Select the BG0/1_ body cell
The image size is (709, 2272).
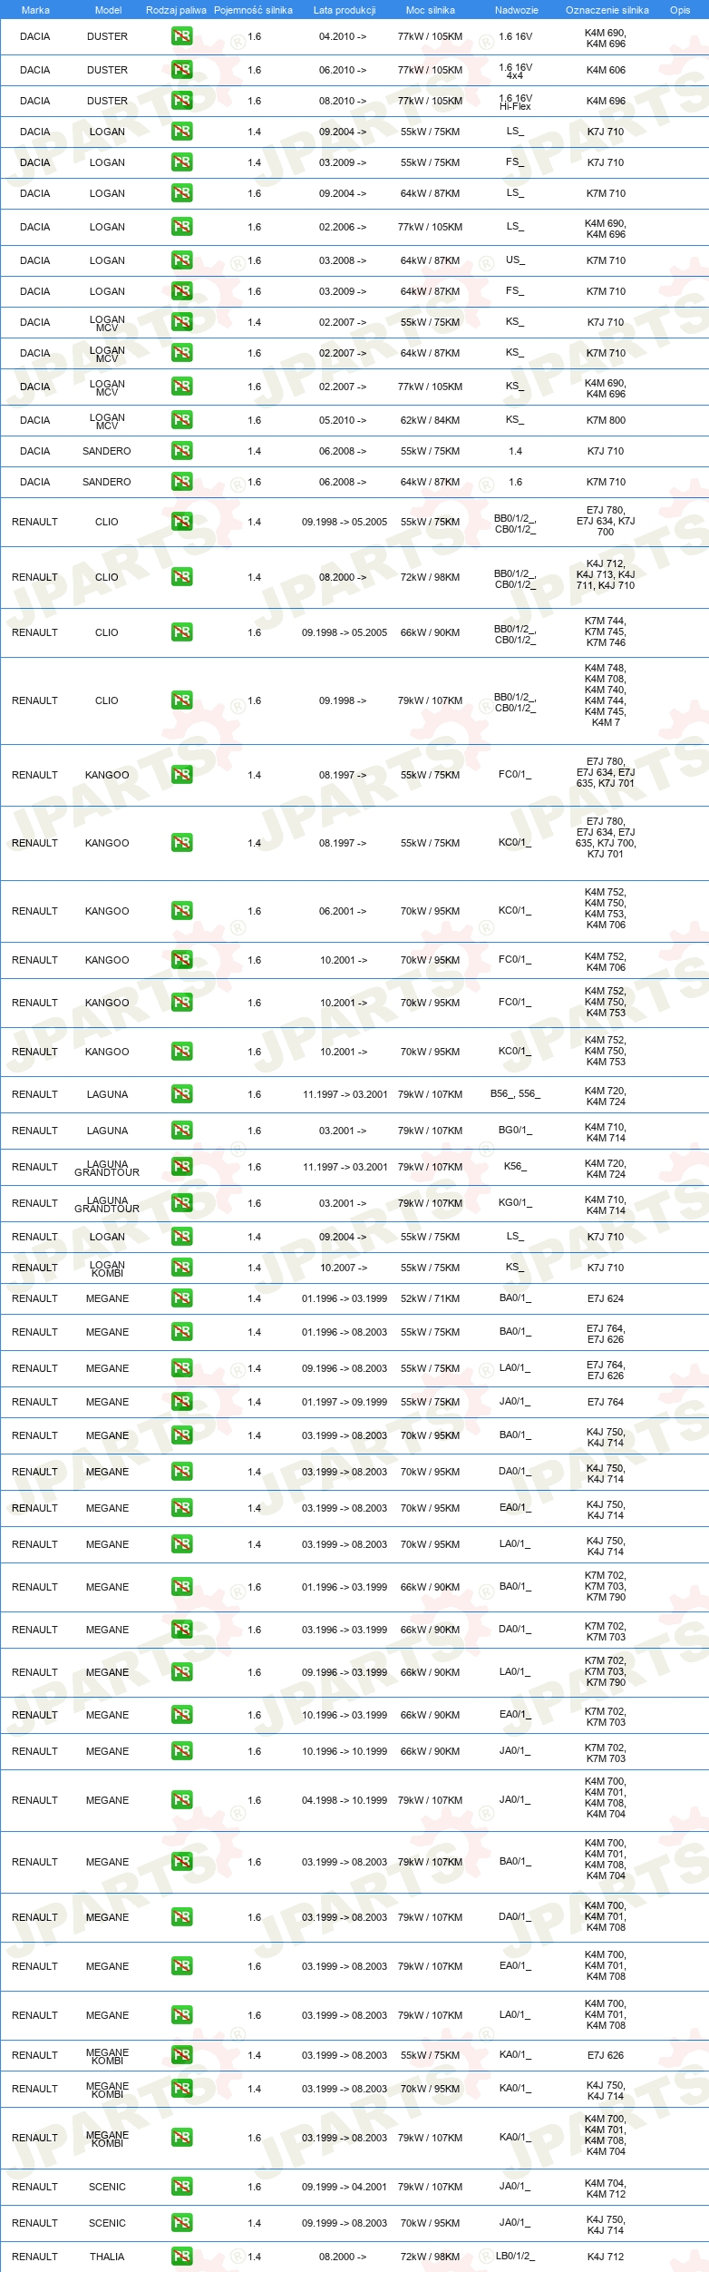pyautogui.click(x=515, y=1131)
